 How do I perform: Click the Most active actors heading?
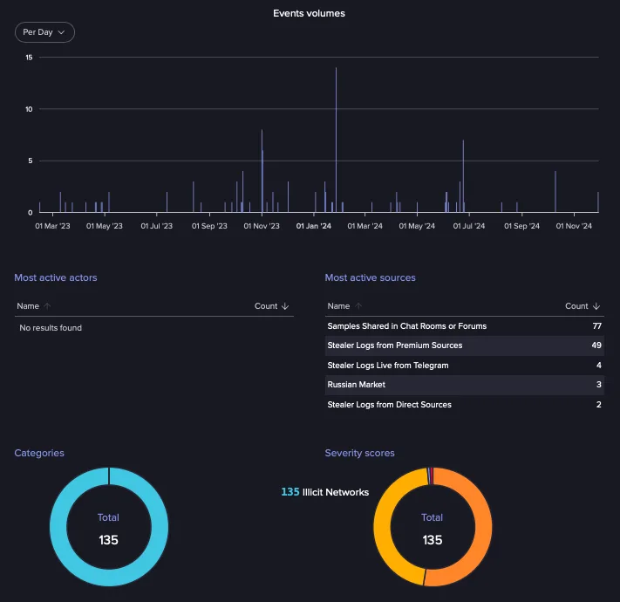[56, 277]
